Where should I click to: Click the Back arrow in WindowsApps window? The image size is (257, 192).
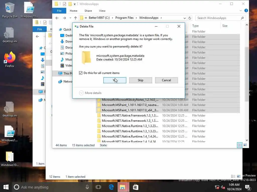[x=57, y=18]
